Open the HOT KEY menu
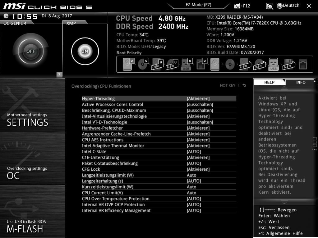318x238 pixels. click(228, 85)
